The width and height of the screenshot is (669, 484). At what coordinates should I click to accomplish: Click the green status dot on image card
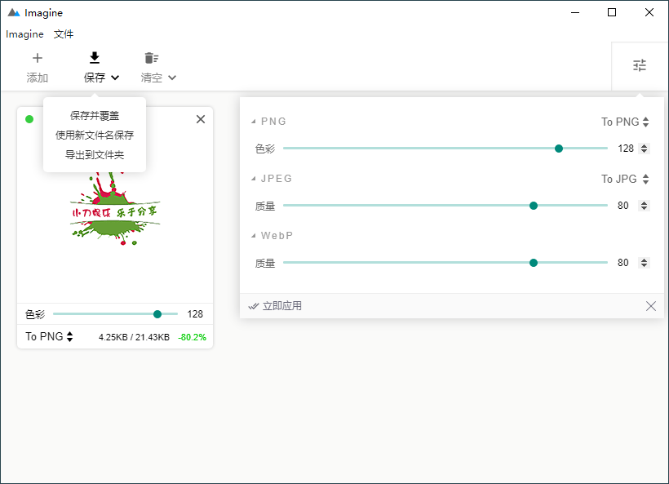[29, 118]
